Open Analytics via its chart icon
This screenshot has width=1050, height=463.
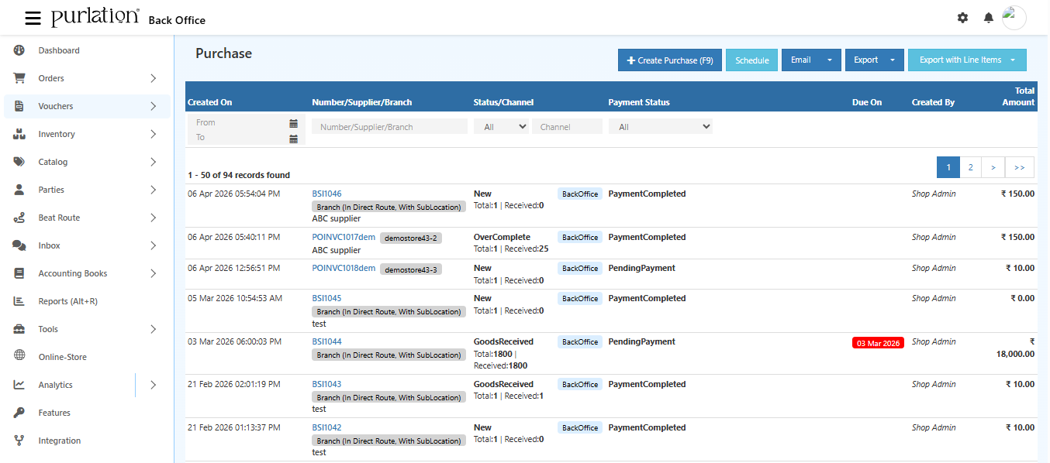(x=19, y=384)
